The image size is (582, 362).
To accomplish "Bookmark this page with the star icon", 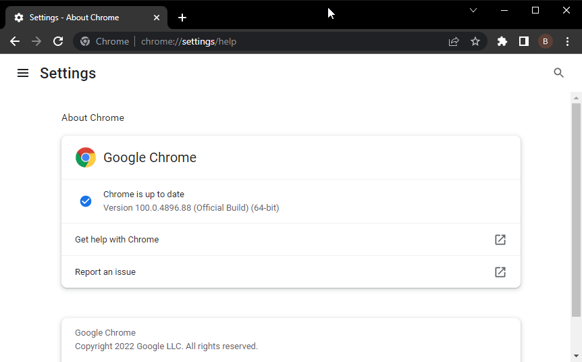I will (x=475, y=41).
